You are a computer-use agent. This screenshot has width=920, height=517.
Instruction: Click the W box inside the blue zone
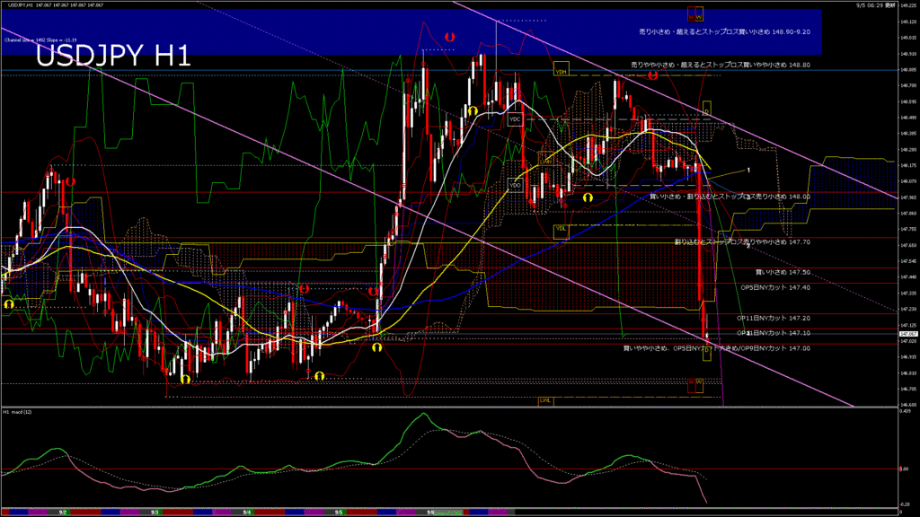(699, 14)
